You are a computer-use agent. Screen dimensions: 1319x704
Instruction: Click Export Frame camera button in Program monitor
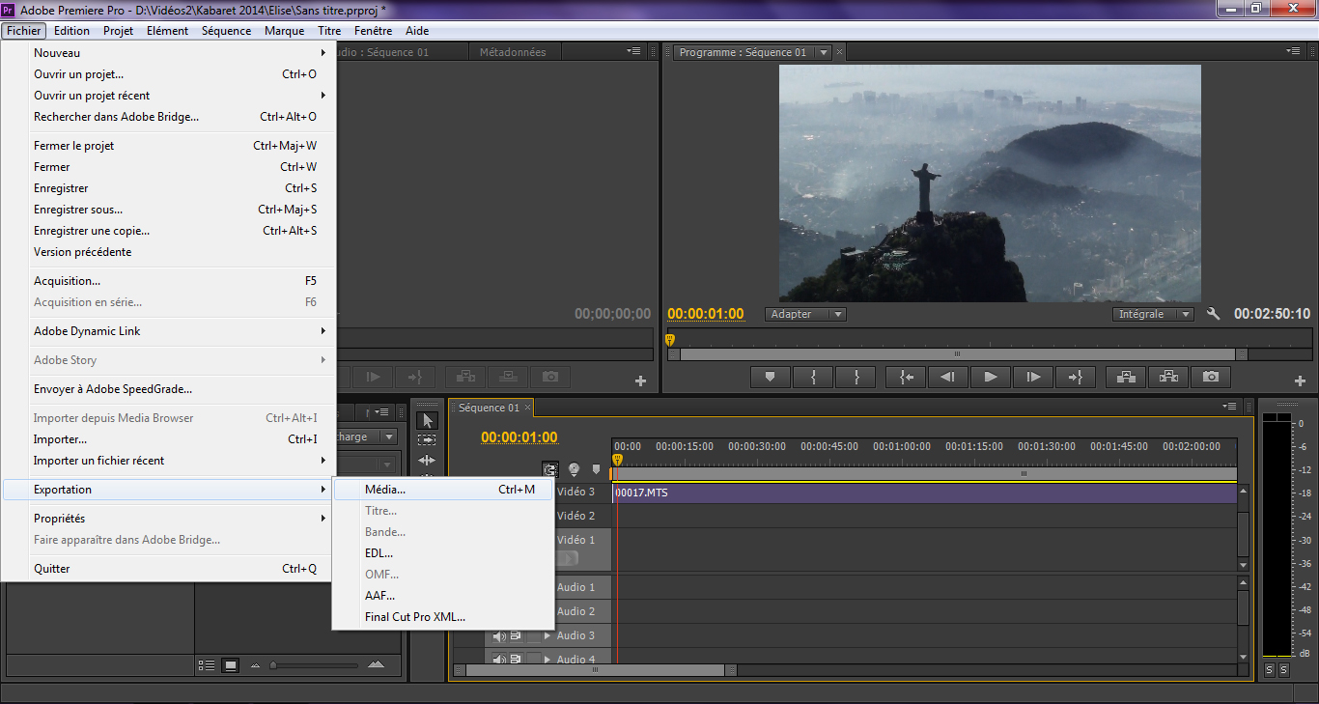[x=1211, y=377]
